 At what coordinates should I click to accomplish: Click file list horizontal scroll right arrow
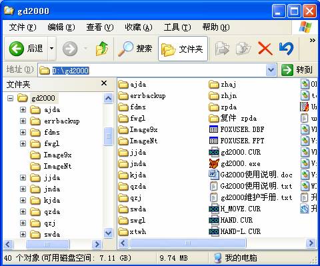coord(311,243)
